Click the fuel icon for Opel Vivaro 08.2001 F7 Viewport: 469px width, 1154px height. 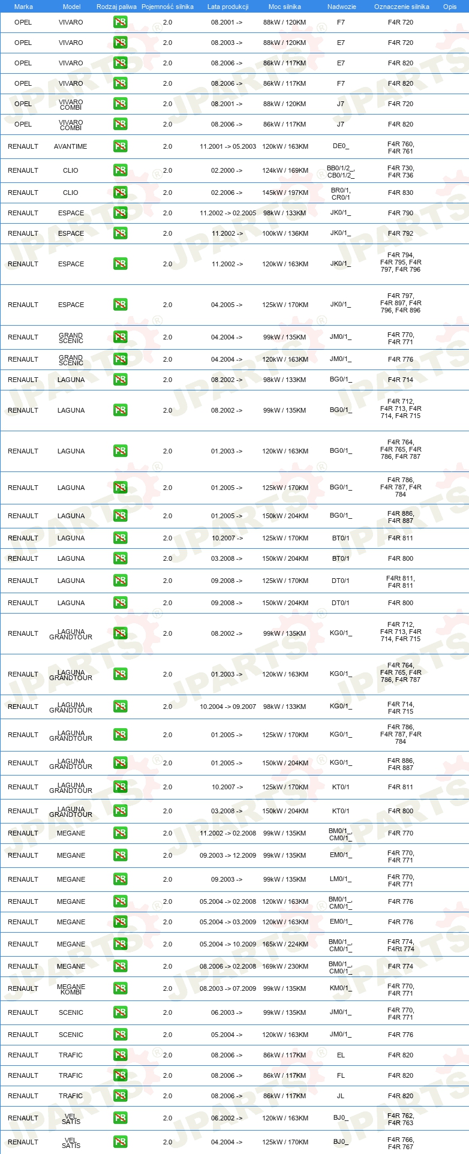click(121, 22)
